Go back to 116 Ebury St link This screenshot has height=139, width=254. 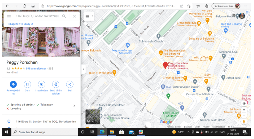[x=20, y=24]
